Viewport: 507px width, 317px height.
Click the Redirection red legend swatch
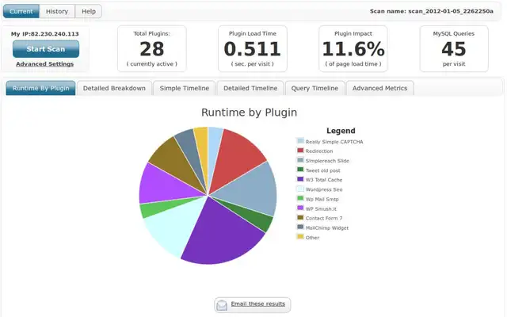point(300,151)
